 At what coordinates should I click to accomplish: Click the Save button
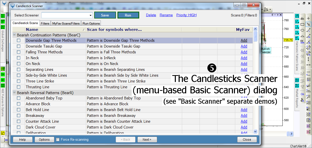coord(105,15)
